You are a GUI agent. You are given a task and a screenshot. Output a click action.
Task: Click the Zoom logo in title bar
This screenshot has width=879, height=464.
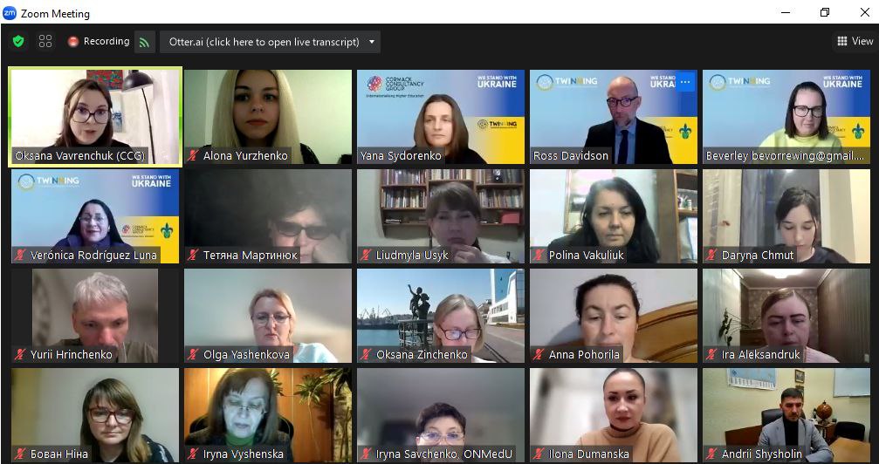(x=10, y=13)
